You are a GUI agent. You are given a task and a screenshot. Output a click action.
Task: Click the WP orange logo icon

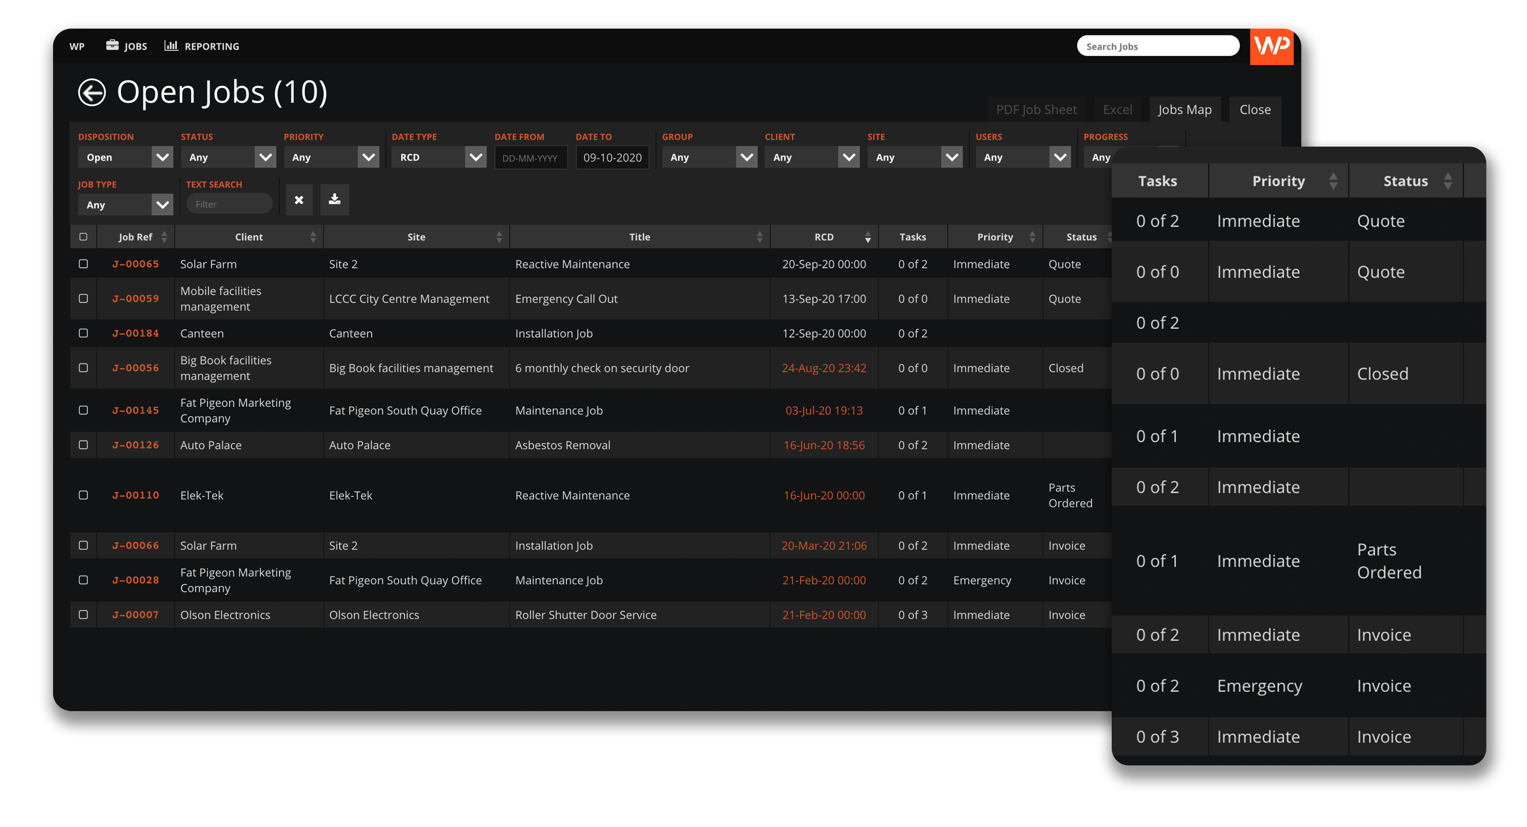point(1271,46)
